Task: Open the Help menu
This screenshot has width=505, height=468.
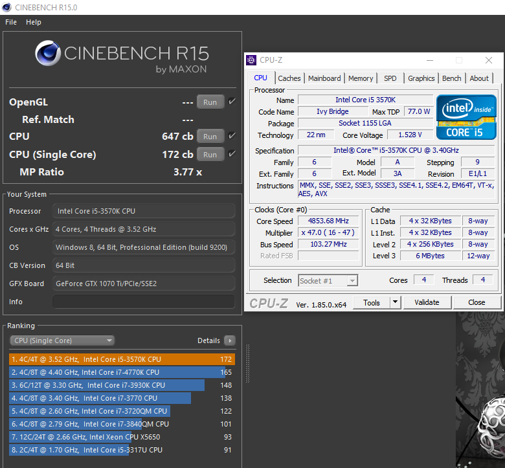Action: pyautogui.click(x=34, y=22)
